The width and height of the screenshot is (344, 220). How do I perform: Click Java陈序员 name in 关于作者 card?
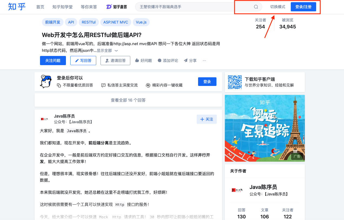point(263,187)
